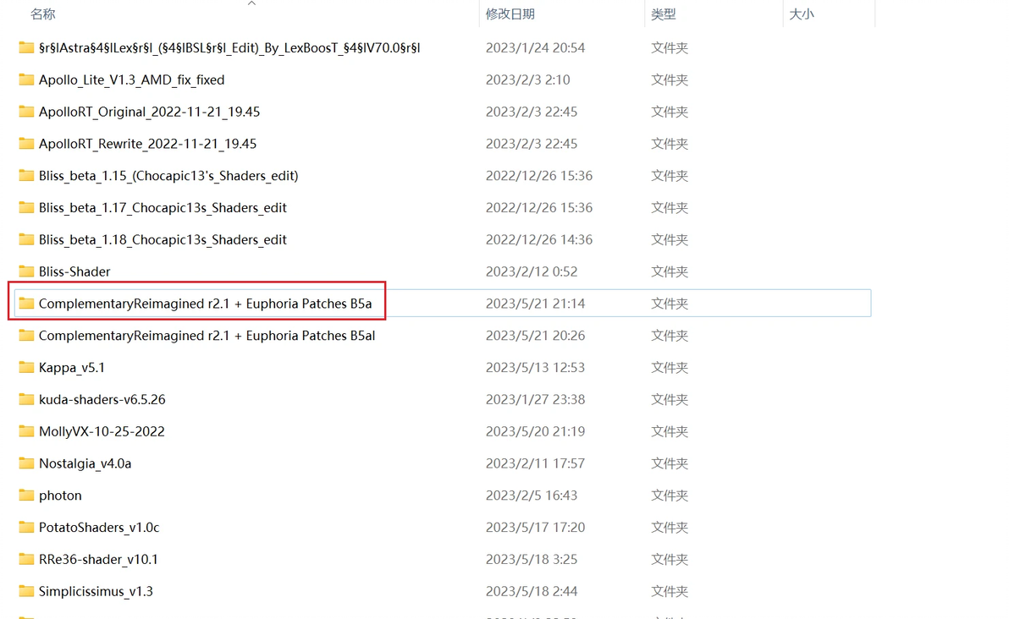Click the date 2023/1/24 20:54

(x=535, y=47)
